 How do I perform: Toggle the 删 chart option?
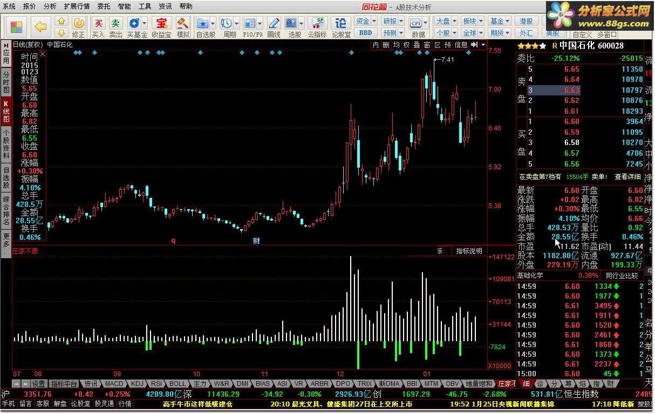pos(386,45)
